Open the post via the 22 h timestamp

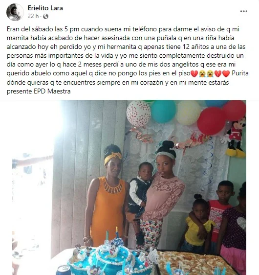pos(33,16)
